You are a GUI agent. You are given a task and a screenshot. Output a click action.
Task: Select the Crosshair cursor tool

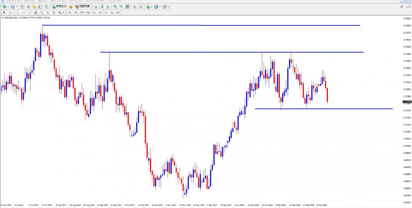[10, 12]
